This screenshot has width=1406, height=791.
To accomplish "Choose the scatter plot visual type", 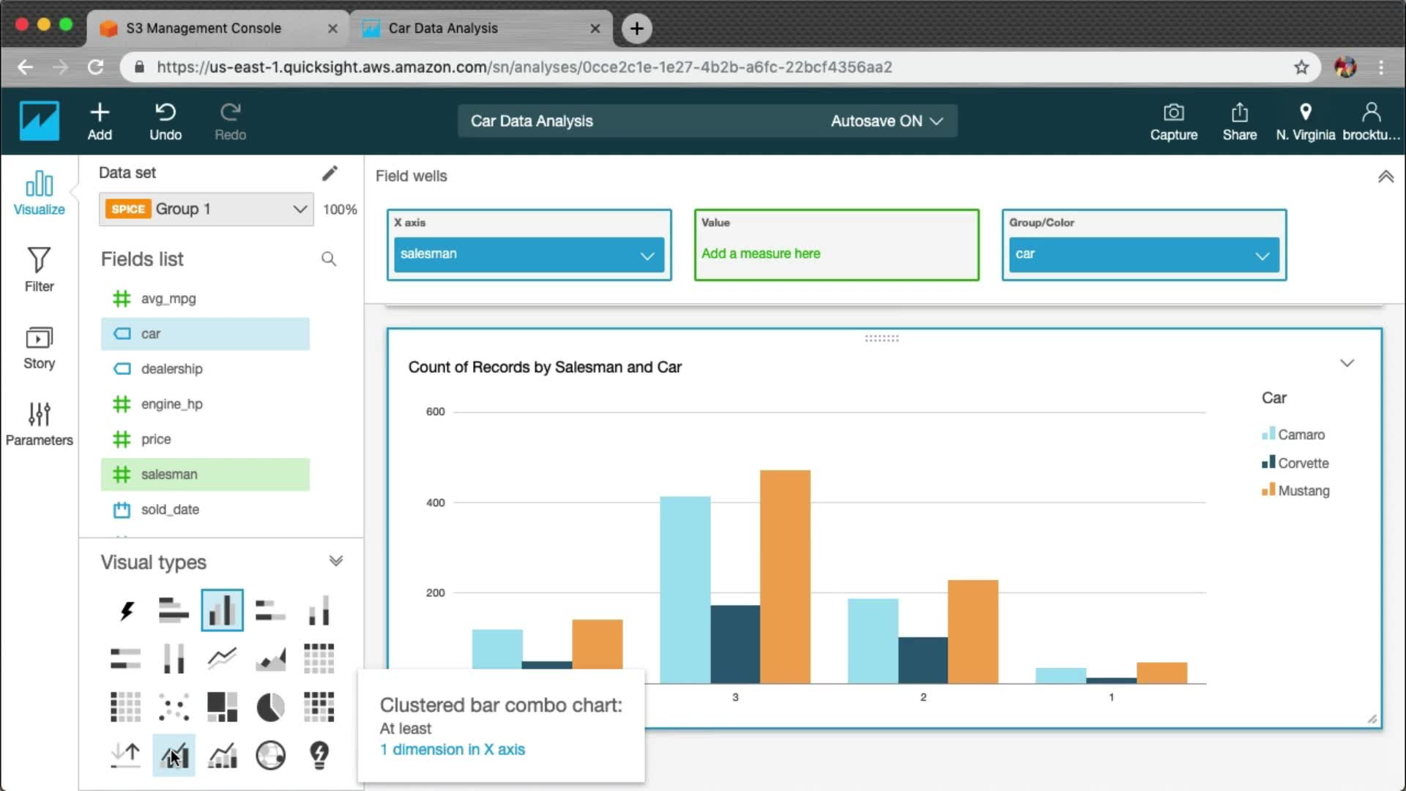I will (x=174, y=708).
